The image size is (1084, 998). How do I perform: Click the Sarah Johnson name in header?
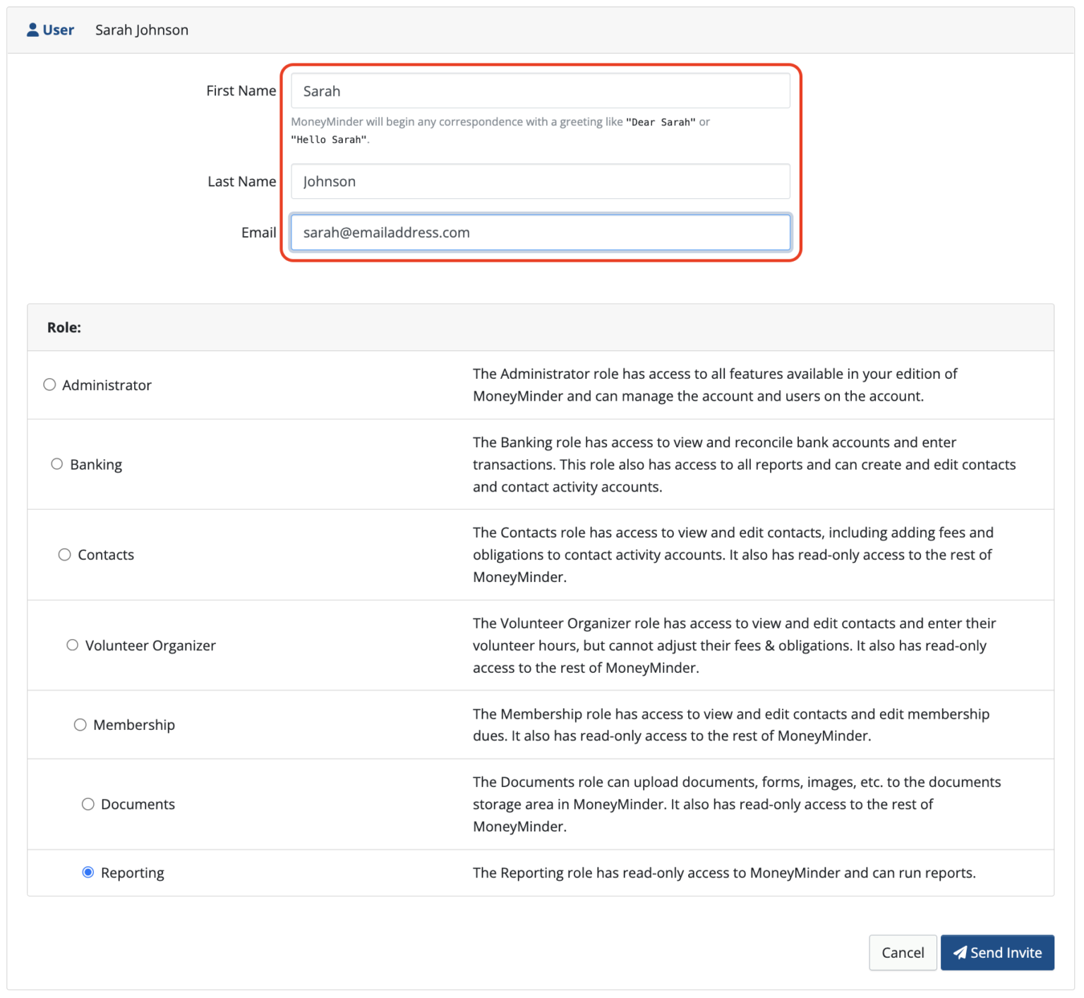[x=141, y=30]
